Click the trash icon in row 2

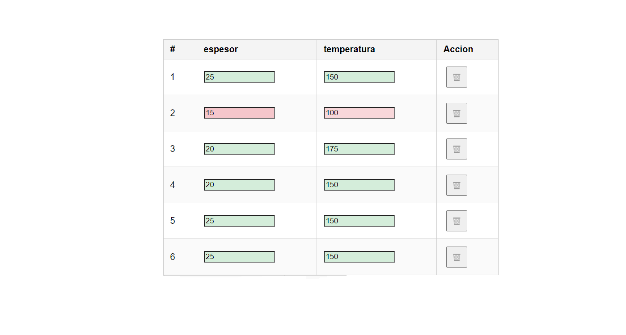click(457, 113)
